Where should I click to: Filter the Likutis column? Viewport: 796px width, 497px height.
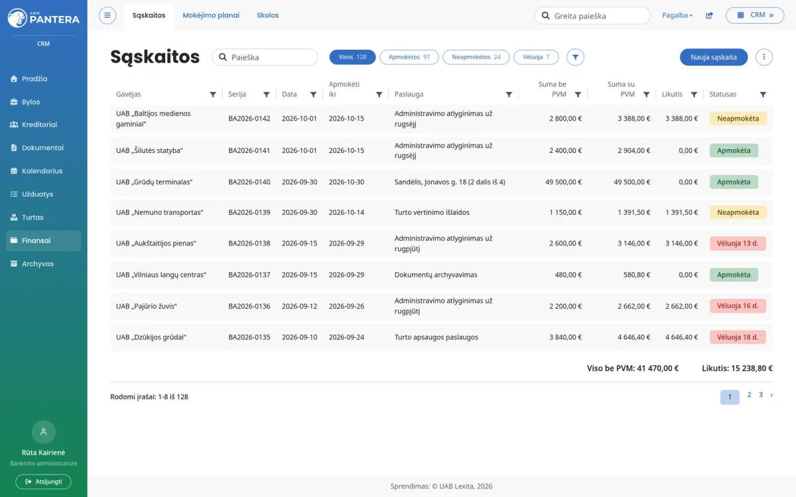[694, 95]
